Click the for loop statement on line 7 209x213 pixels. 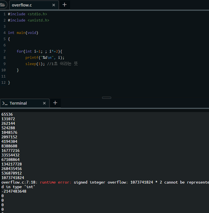click(39, 51)
